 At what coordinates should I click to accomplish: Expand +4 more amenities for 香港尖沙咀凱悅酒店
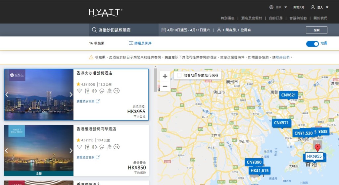[x=117, y=91]
